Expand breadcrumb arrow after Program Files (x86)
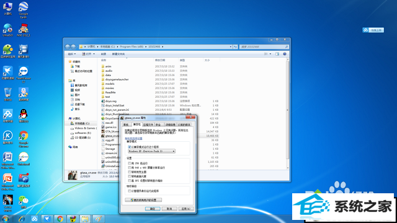The height and width of the screenshot is (223, 397). pyautogui.click(x=146, y=47)
